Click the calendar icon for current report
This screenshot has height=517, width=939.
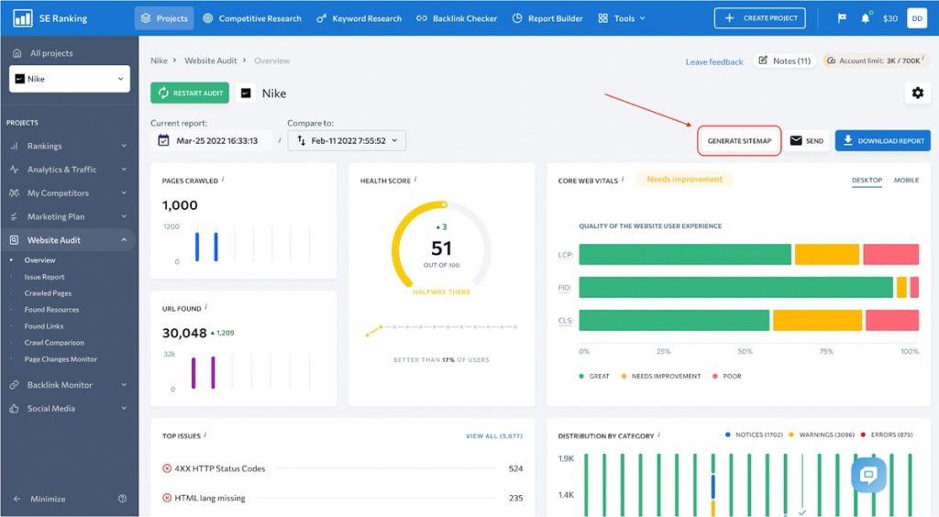click(x=163, y=140)
